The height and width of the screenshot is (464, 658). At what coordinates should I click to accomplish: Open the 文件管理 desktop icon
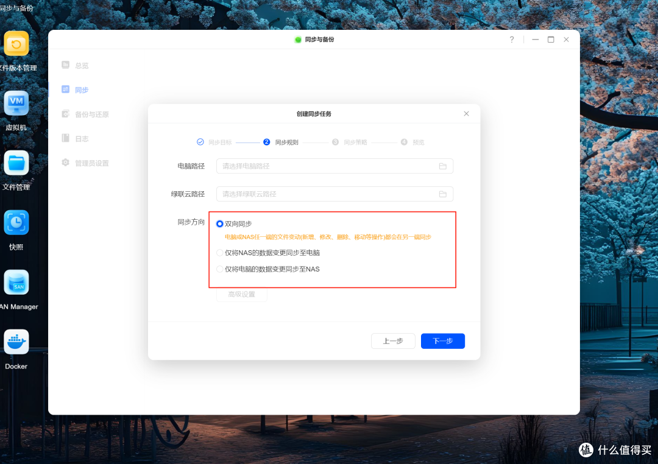coord(16,163)
